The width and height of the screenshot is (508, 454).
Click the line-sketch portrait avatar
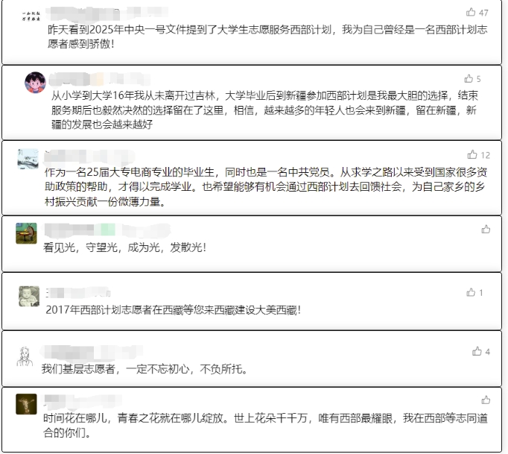point(25,356)
